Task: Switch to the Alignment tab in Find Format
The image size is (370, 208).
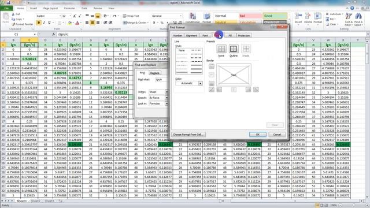Action: pos(191,35)
